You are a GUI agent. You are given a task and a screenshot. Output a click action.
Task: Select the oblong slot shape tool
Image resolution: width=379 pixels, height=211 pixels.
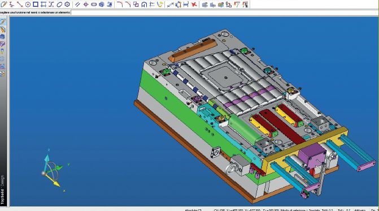pyautogui.click(x=94, y=4)
